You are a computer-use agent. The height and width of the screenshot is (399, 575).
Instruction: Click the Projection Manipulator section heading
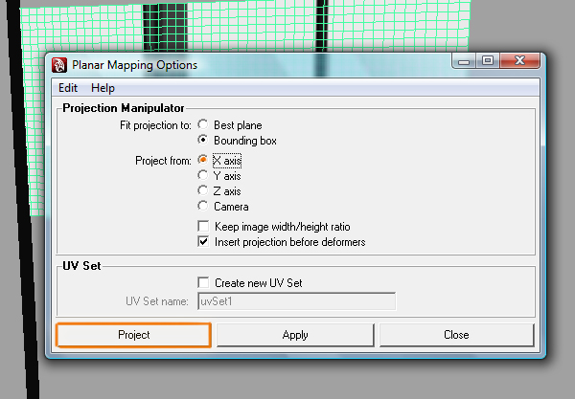[x=124, y=108]
